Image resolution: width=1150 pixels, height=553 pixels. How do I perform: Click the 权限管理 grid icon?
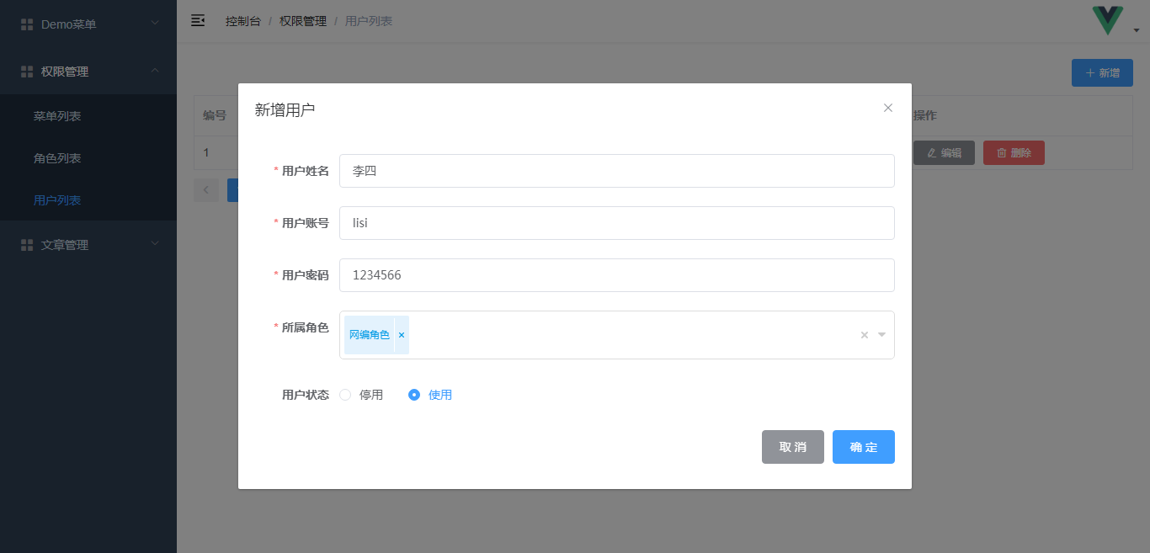click(x=27, y=72)
